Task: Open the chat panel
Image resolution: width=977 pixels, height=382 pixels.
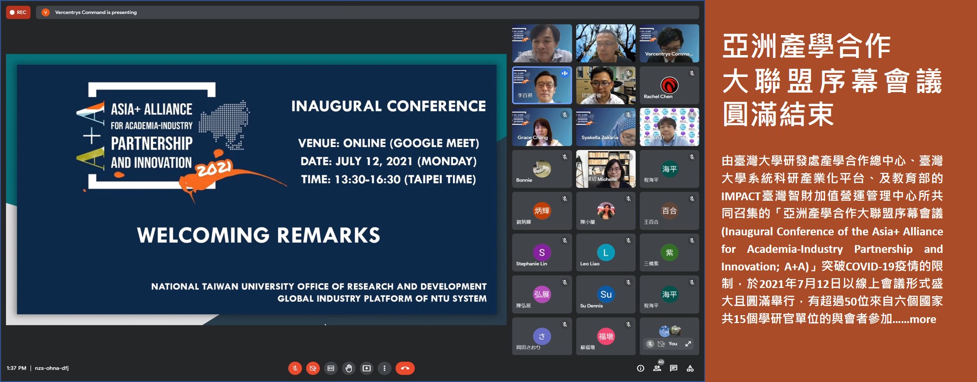Action: point(673,368)
